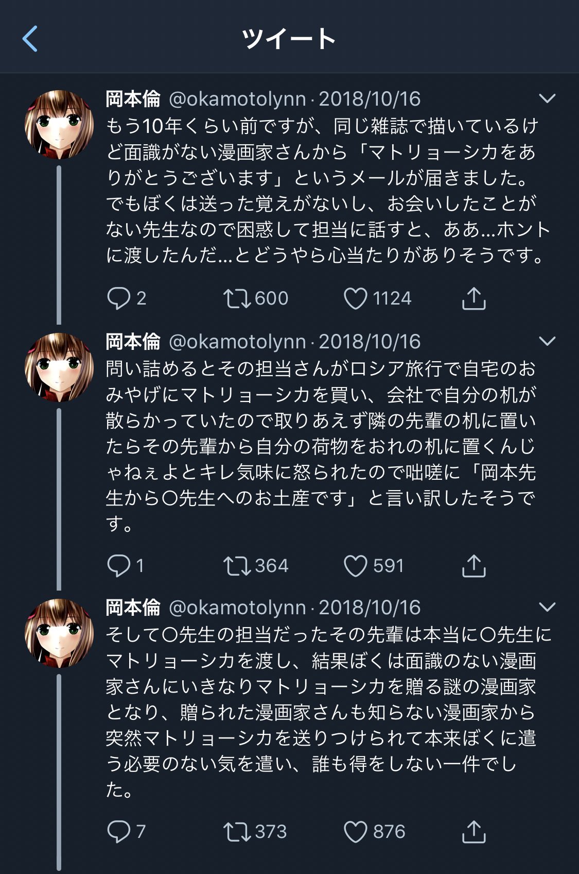Screen dimensions: 579x874
Task: Reply to the second tweet
Action: [118, 566]
